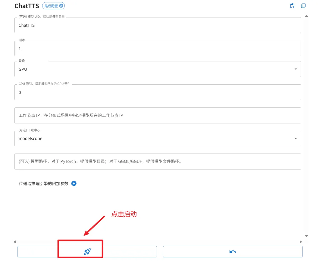Screen dimensions: 322x261
Task: Click the vertical scrollbar down arrow
Action: [x=306, y=236]
